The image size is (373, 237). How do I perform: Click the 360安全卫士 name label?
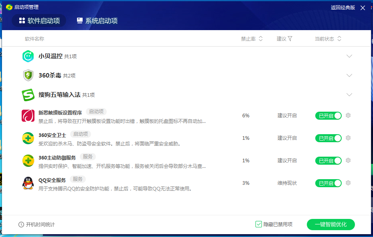tap(52, 135)
